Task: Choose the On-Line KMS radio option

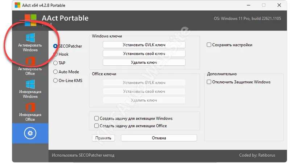Action: [55, 81]
